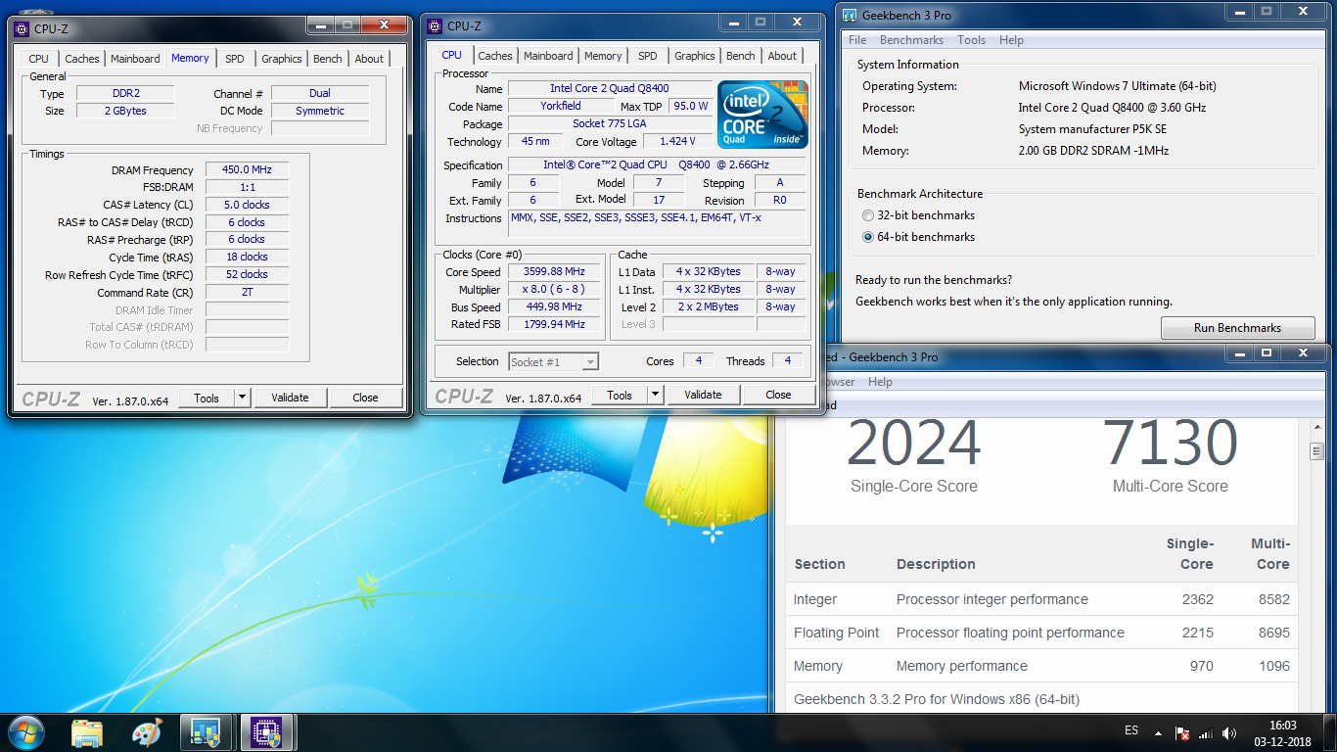Click the Multi-Core Score 7130
Image resolution: width=1337 pixels, height=752 pixels.
click(1170, 443)
